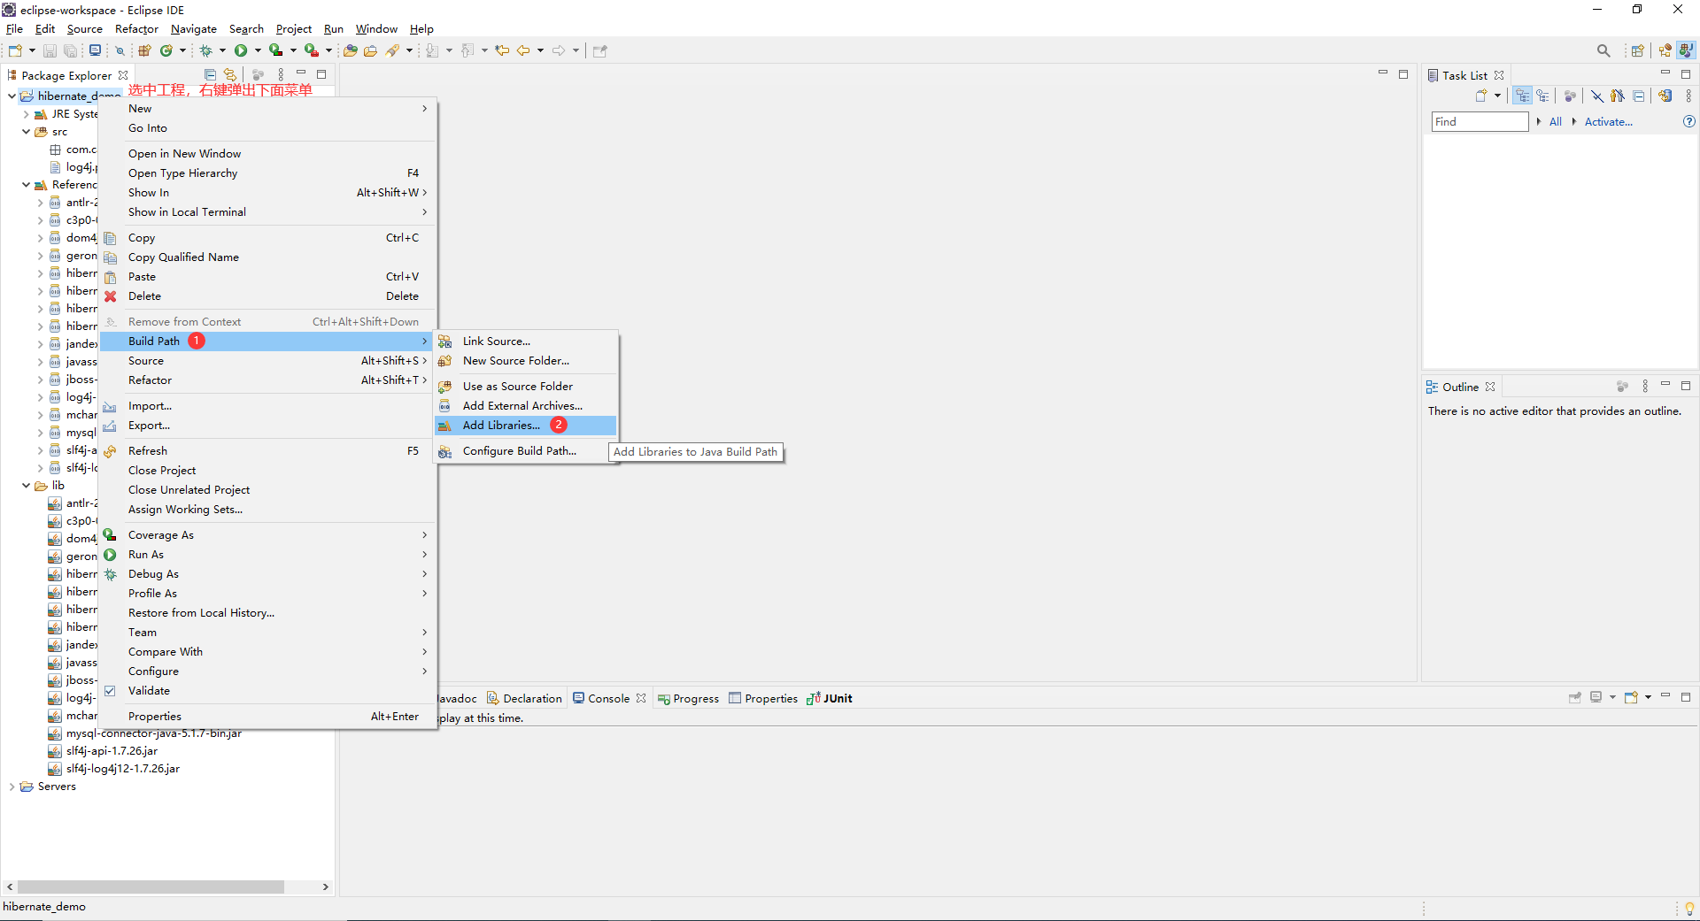The height and width of the screenshot is (921, 1700).
Task: Open the New Java Project wizard icon
Action: (x=15, y=50)
